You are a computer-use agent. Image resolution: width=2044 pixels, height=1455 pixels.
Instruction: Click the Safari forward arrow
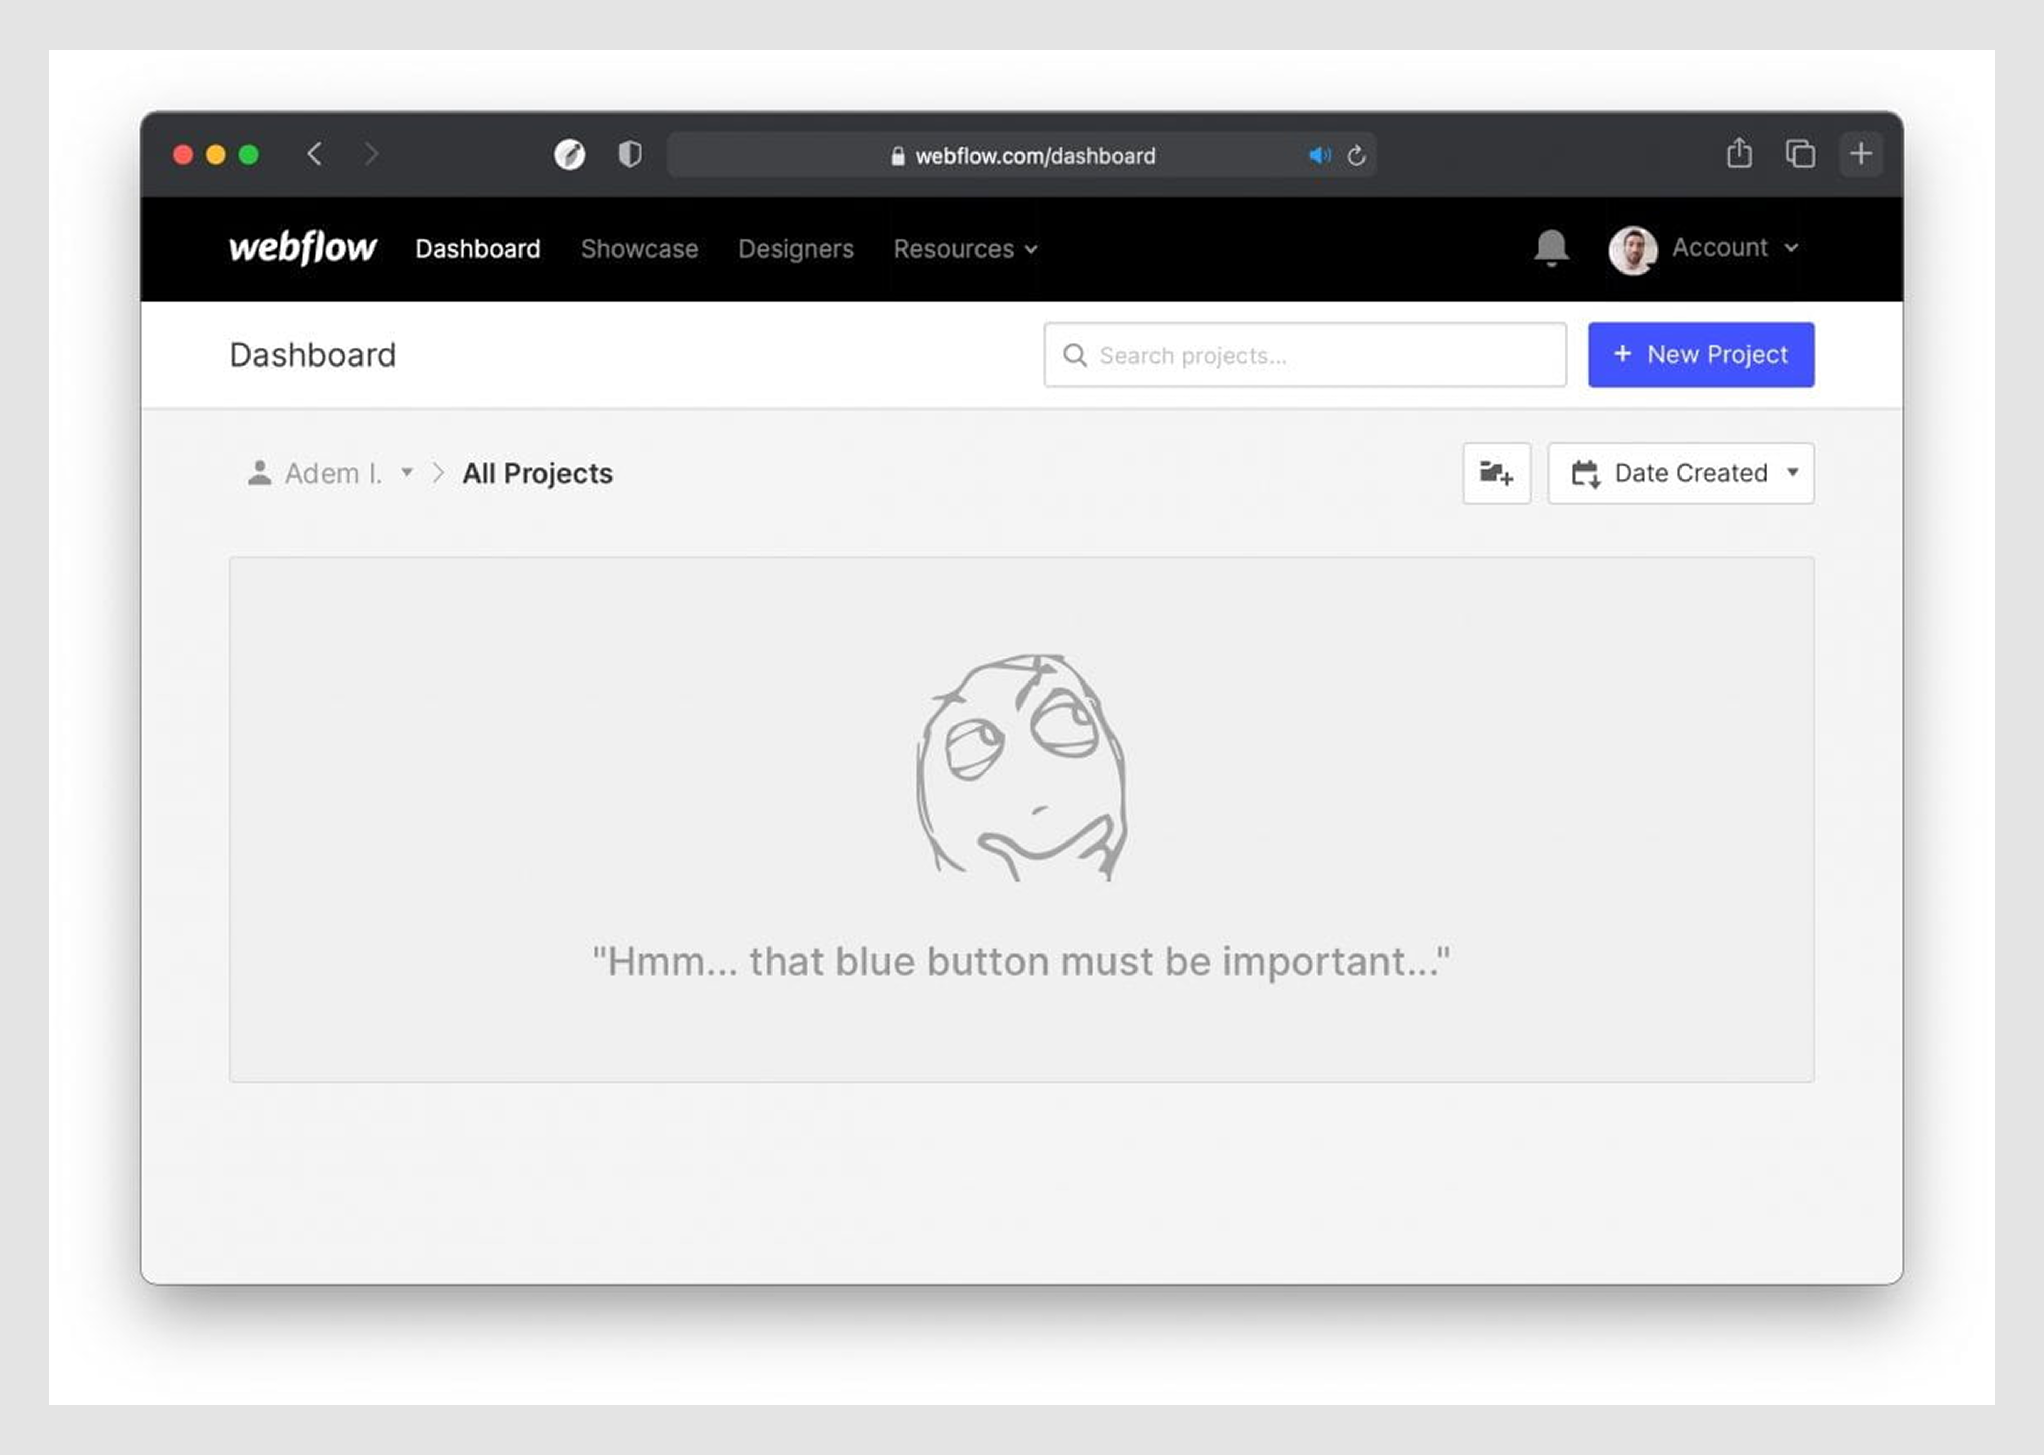371,154
